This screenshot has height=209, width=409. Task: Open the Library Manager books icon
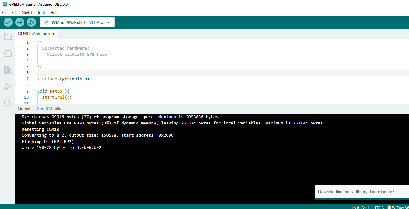pos(8,70)
